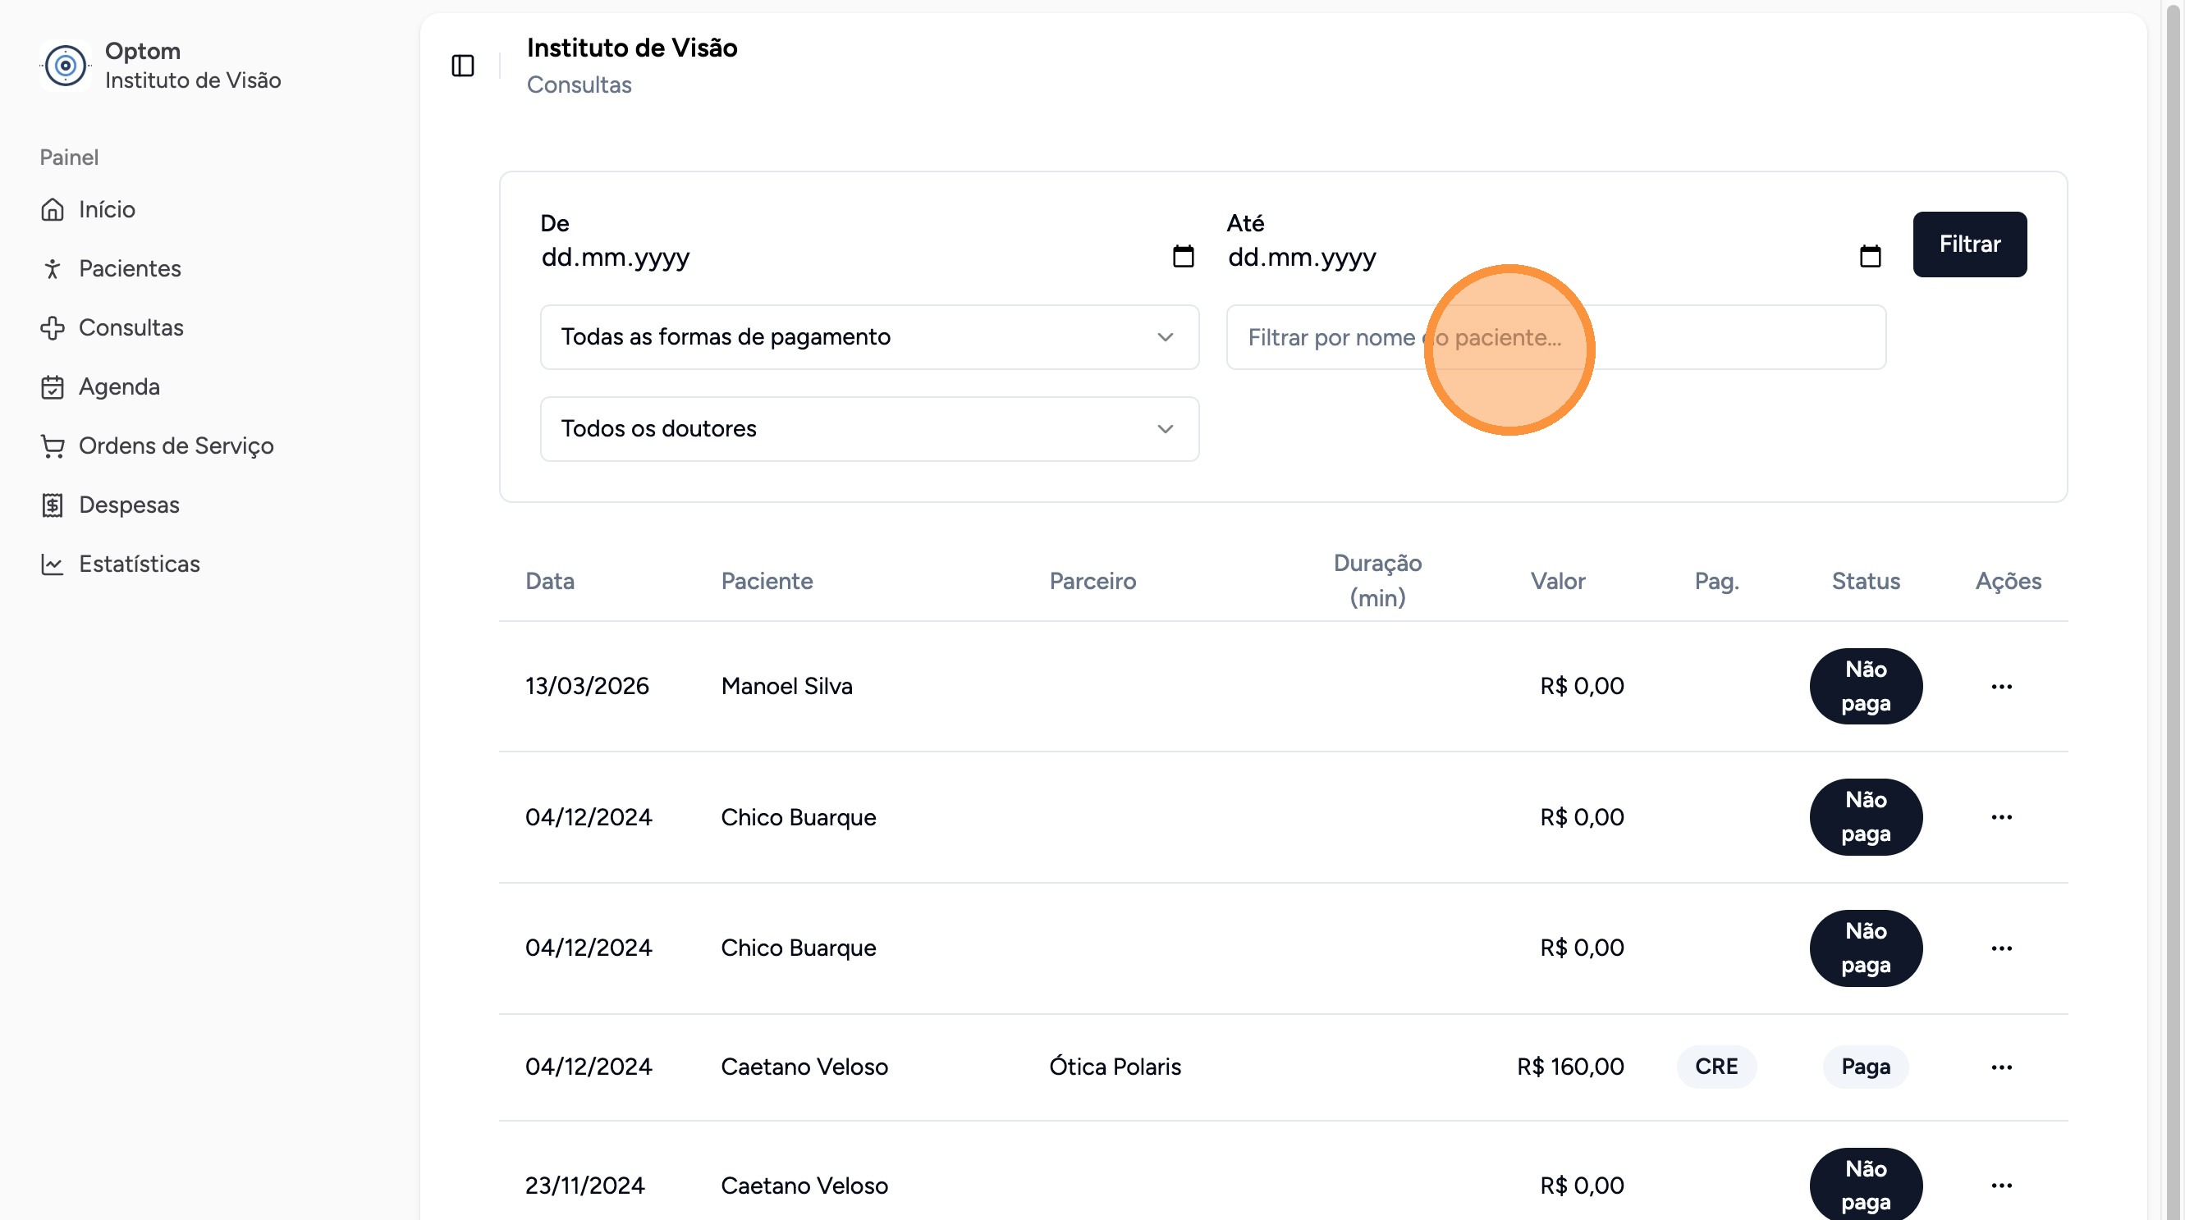Go to Pacientes in sidebar
Image resolution: width=2185 pixels, height=1220 pixels.
click(129, 269)
